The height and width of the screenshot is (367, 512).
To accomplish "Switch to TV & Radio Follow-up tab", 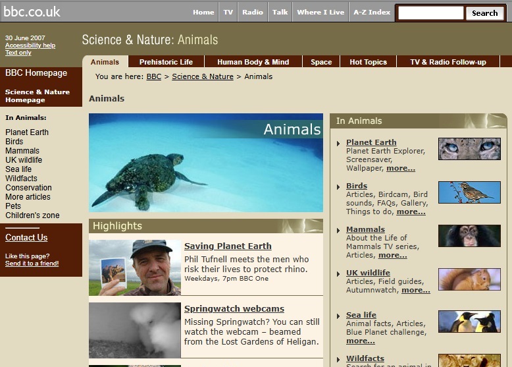I will [448, 62].
